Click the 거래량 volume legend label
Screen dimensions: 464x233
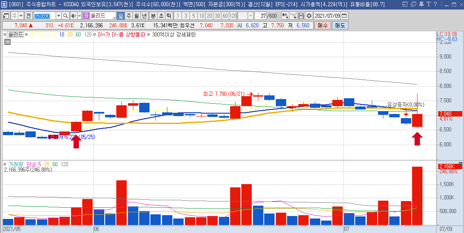point(16,164)
